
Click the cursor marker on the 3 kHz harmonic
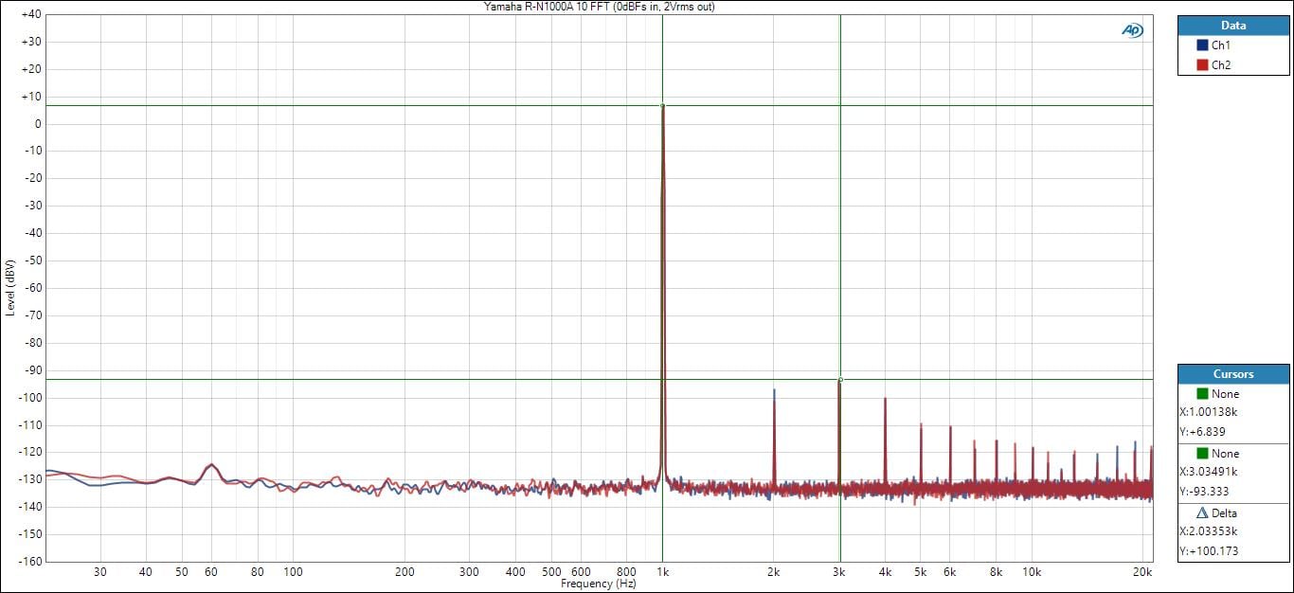tap(840, 380)
